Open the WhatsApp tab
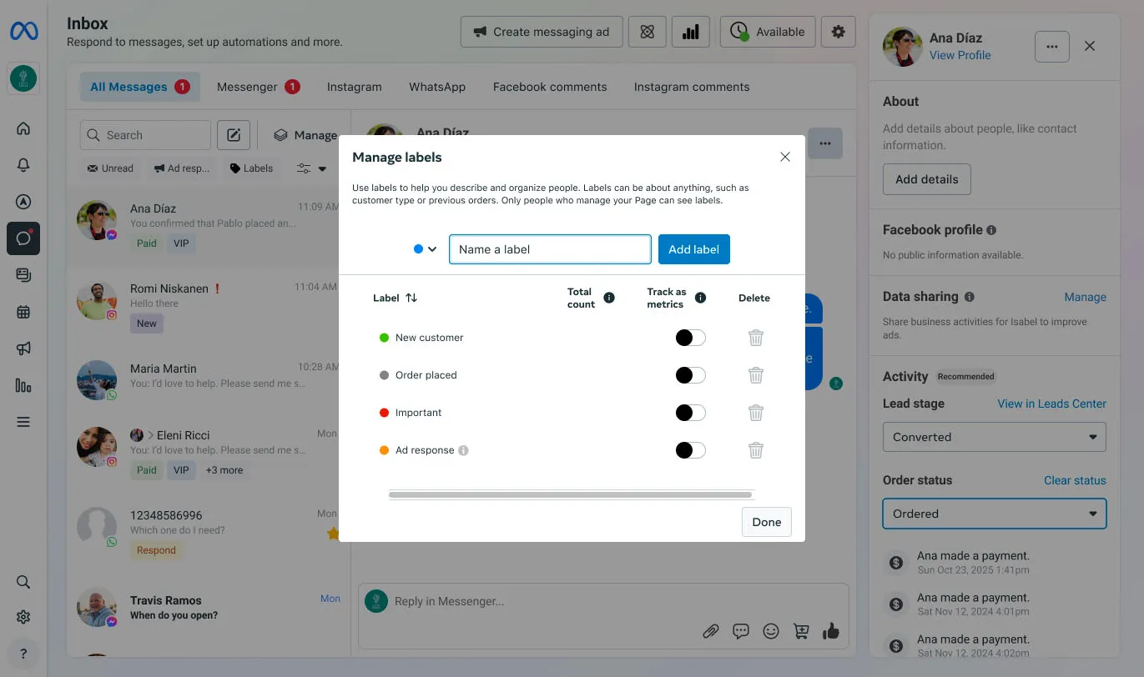This screenshot has width=1144, height=677. point(437,87)
